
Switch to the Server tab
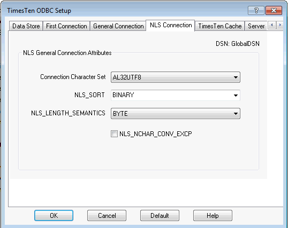(256, 26)
